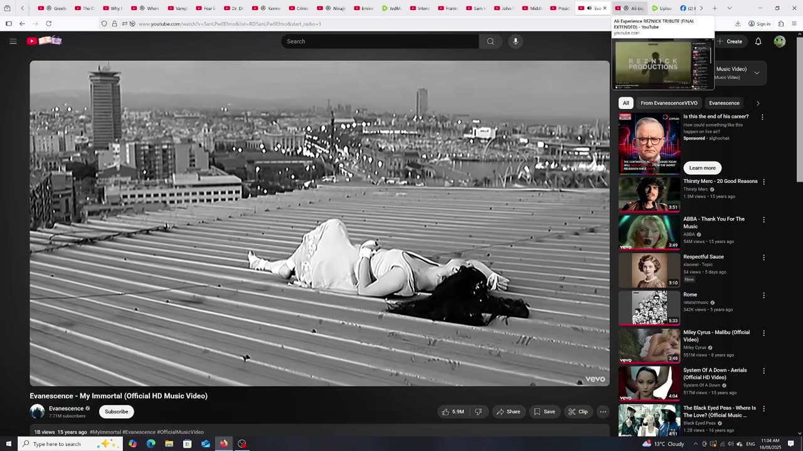
Task: Select the Evanescence filter chip
Action: [x=724, y=103]
